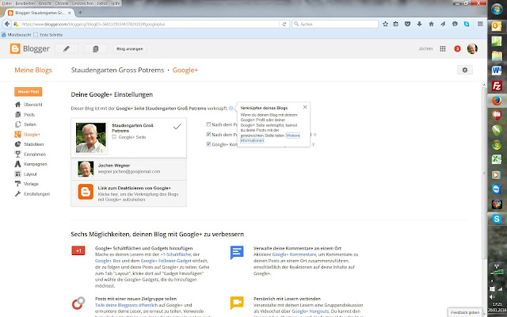Open the Erste Schritte bookmark
Screen dimensions: 507x317
[48, 35]
